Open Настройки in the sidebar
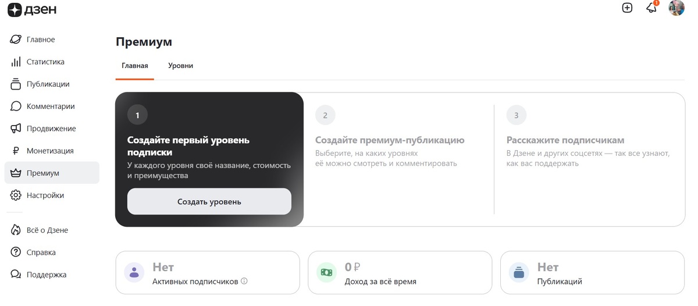 click(x=52, y=195)
